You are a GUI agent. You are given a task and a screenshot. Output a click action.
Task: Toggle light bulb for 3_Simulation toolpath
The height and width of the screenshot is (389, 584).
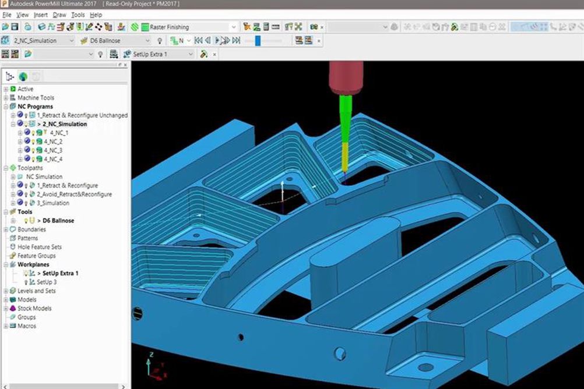(x=26, y=203)
